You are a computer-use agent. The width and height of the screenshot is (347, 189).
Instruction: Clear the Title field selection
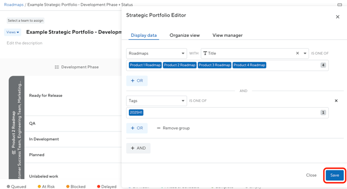(297, 53)
